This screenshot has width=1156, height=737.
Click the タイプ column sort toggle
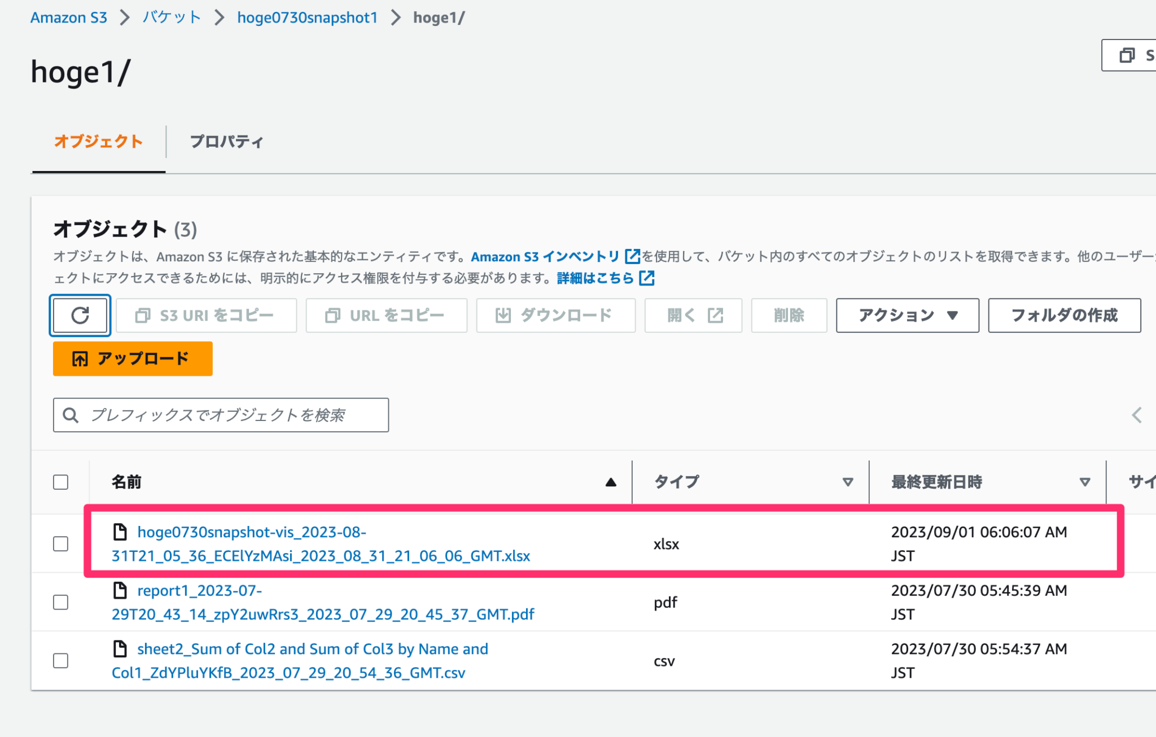[x=847, y=481]
